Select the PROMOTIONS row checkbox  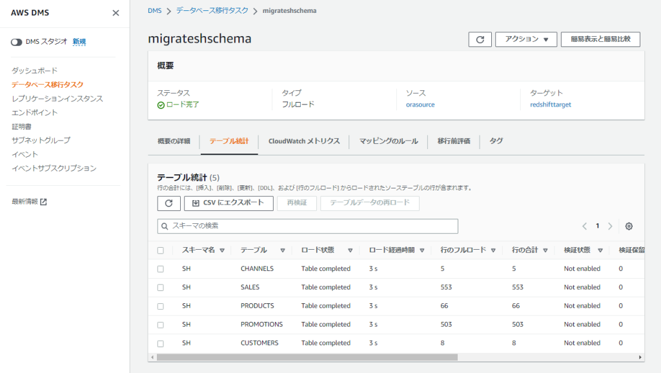pos(161,325)
